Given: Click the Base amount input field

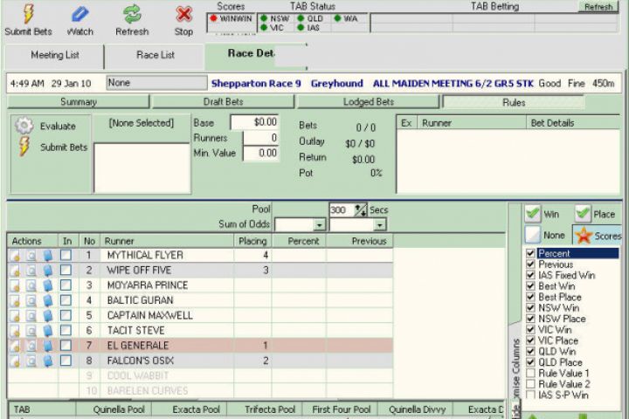Looking at the screenshot, I should pos(254,122).
